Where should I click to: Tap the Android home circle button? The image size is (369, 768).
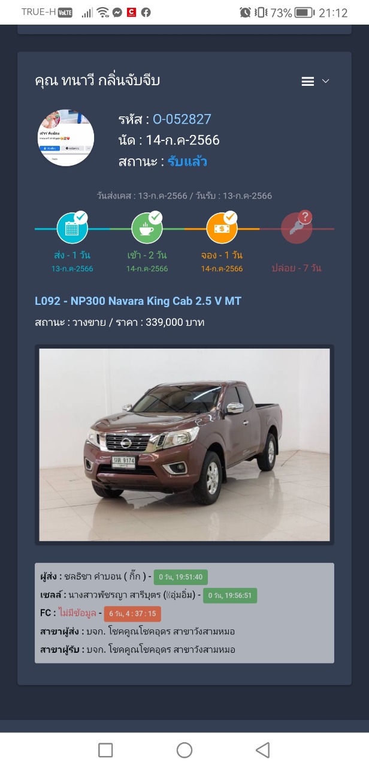184,750
